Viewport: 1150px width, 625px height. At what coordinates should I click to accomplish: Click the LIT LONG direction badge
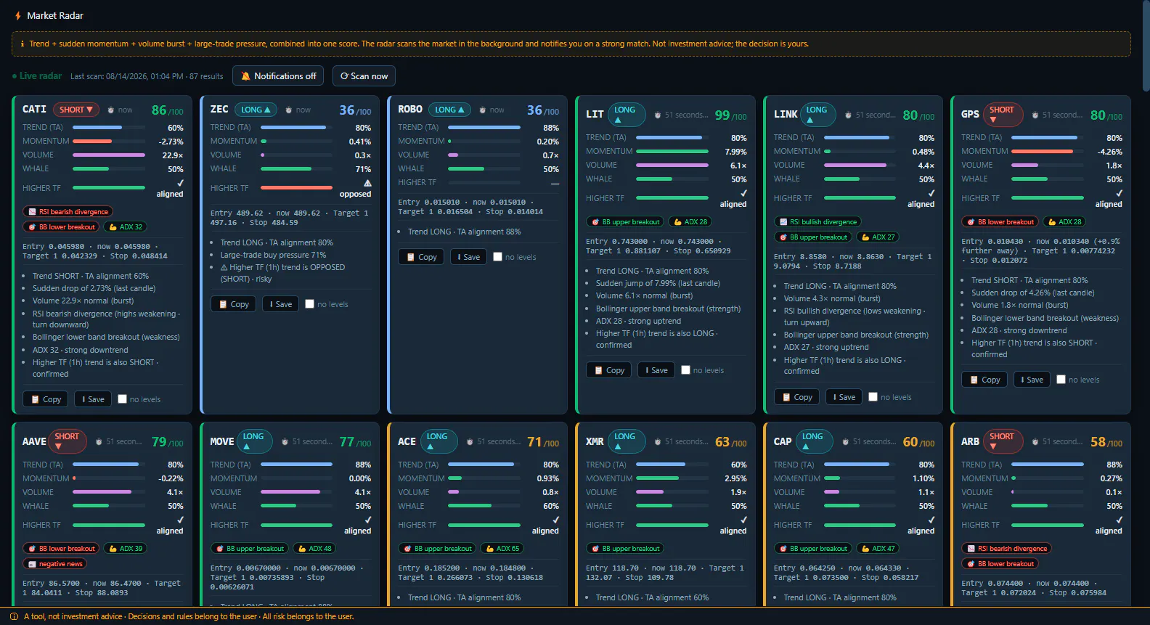pos(626,115)
